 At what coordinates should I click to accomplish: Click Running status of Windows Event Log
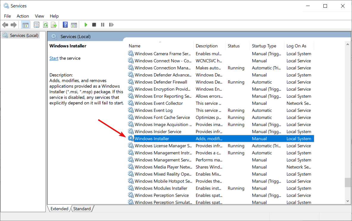236,110
